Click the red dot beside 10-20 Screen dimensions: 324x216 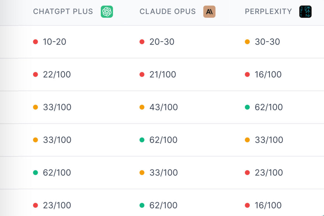point(35,42)
